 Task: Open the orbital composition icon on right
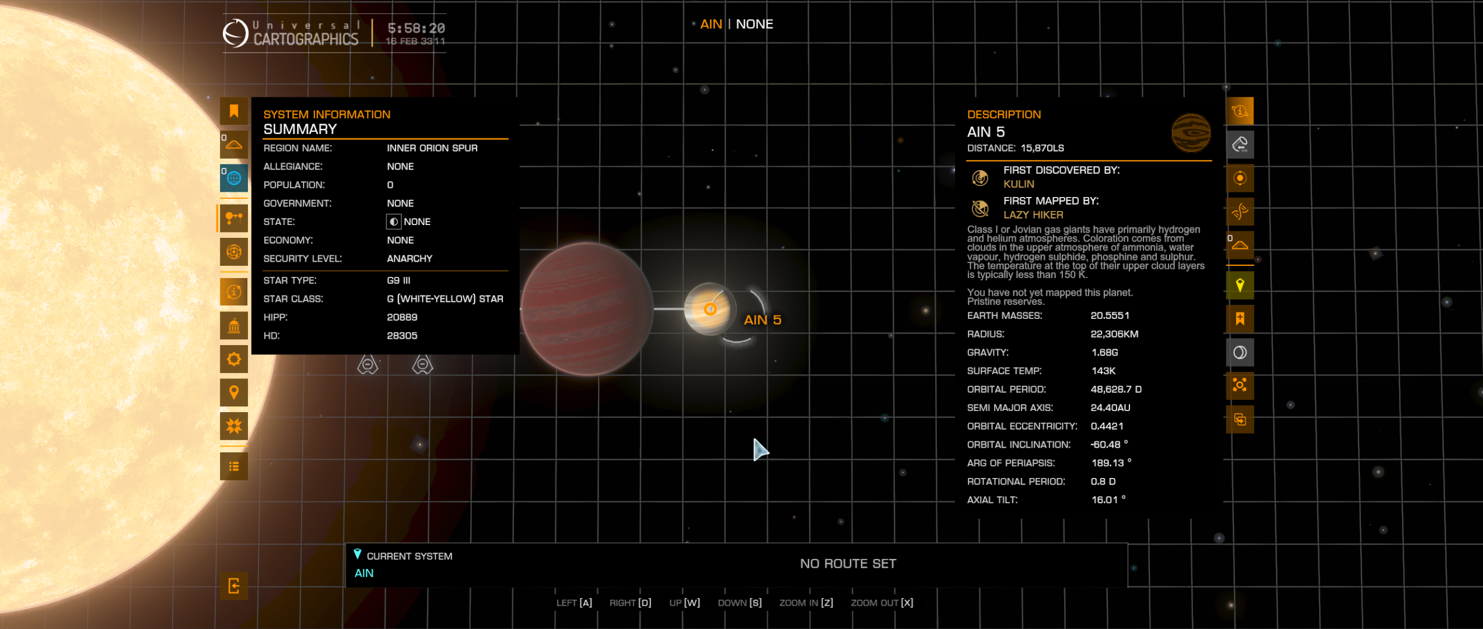pos(1240,178)
